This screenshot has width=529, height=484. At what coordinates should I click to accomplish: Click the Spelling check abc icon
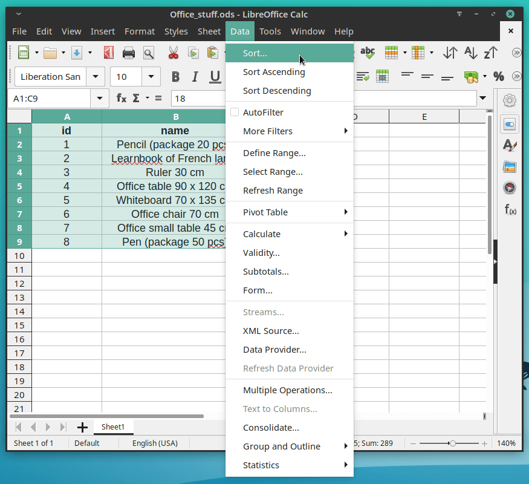(x=368, y=53)
